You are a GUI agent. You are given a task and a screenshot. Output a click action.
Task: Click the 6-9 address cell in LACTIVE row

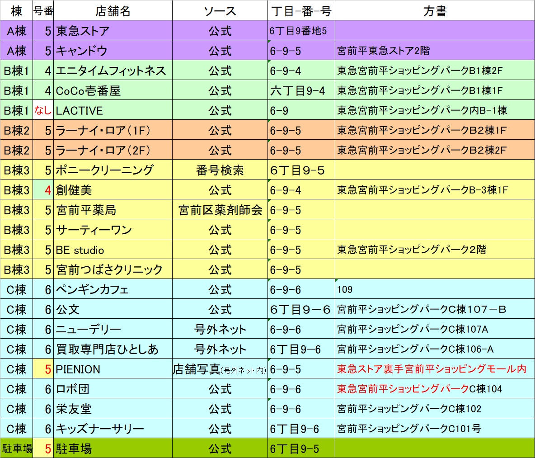click(x=302, y=110)
